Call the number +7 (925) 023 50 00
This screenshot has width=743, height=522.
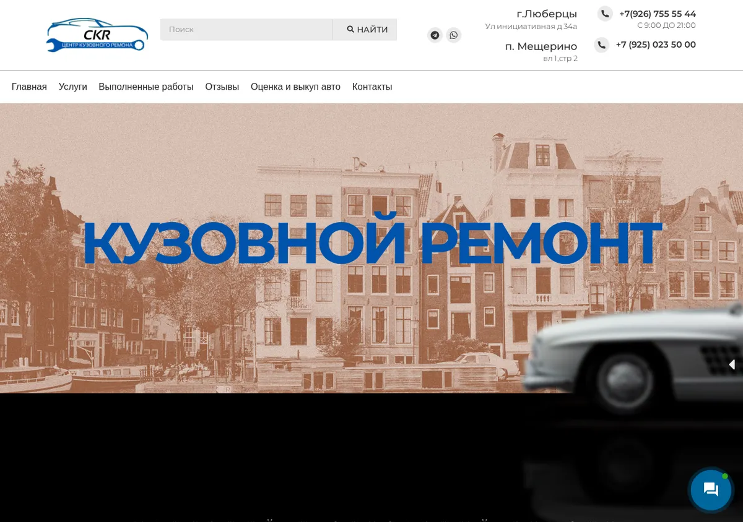(x=656, y=45)
